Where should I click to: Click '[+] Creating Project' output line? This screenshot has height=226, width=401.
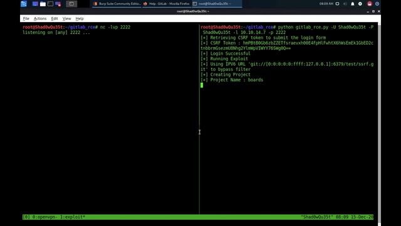pyautogui.click(x=226, y=75)
